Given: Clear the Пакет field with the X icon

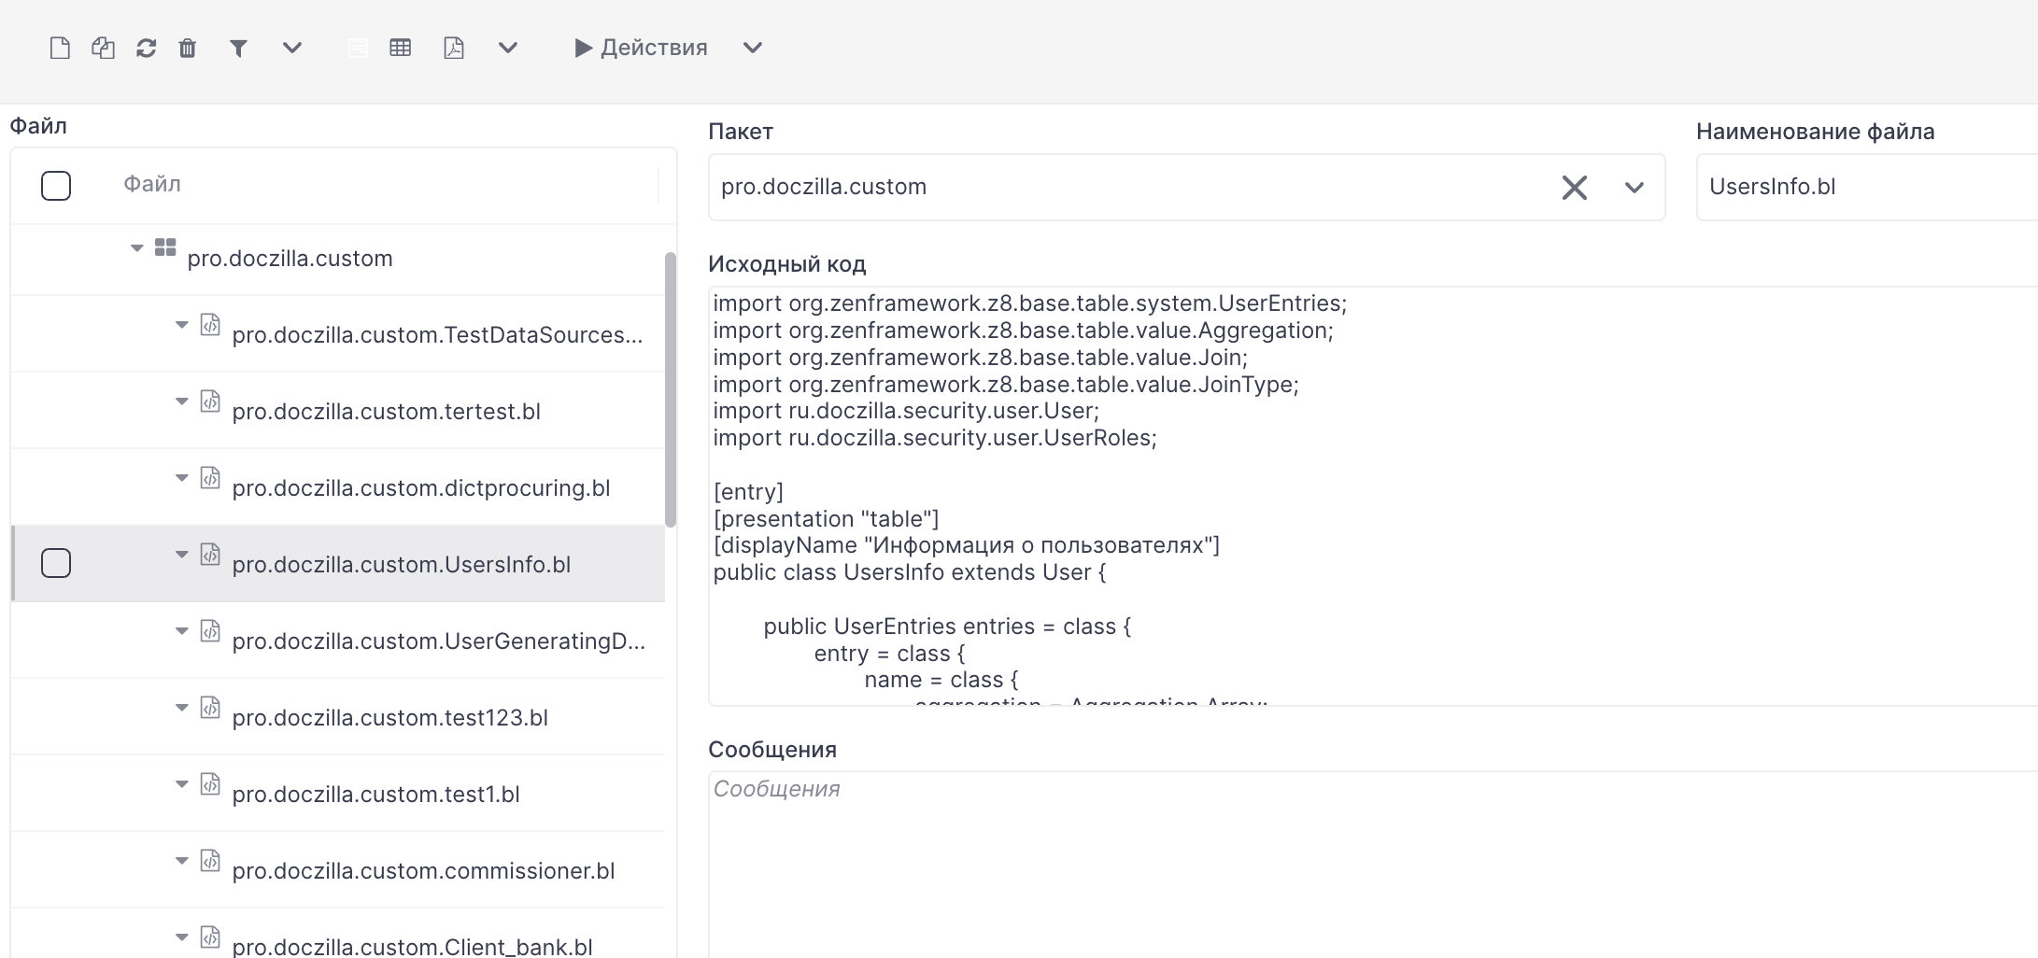Looking at the screenshot, I should [1575, 188].
